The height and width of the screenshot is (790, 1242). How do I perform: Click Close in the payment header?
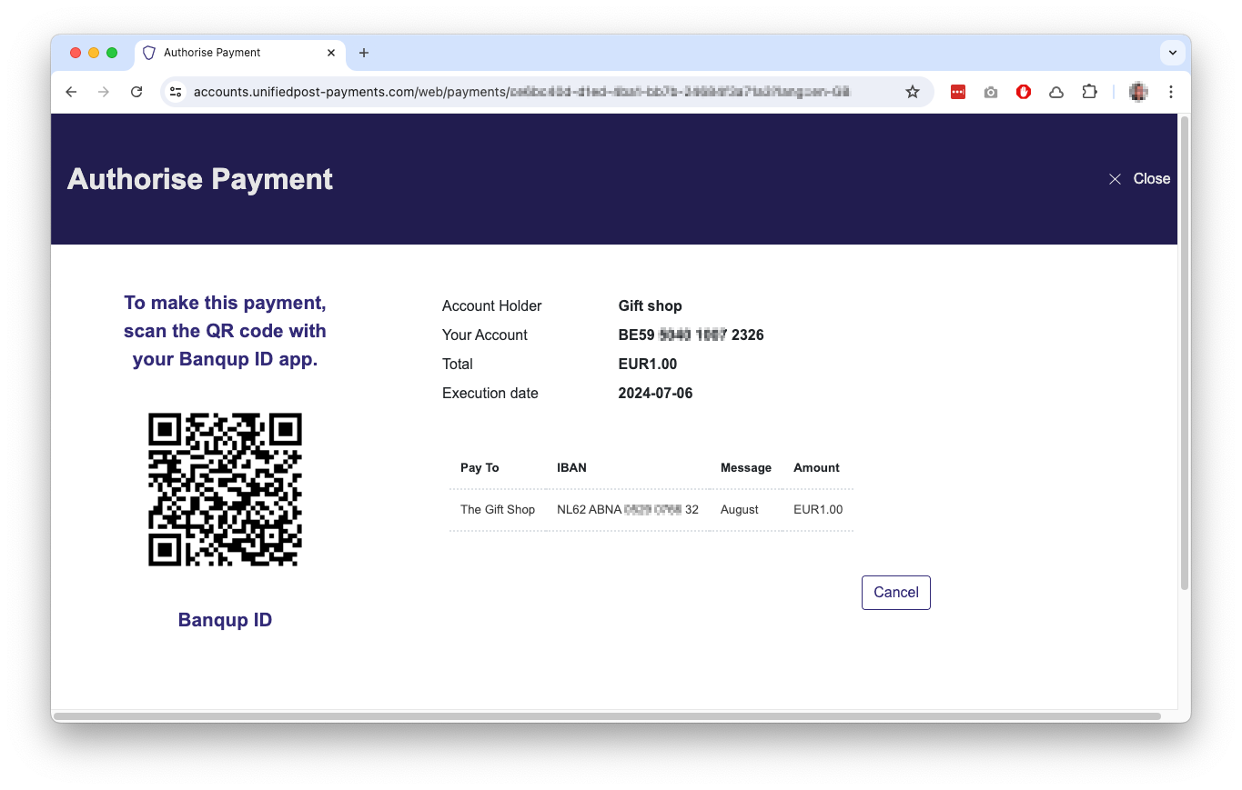click(1139, 179)
